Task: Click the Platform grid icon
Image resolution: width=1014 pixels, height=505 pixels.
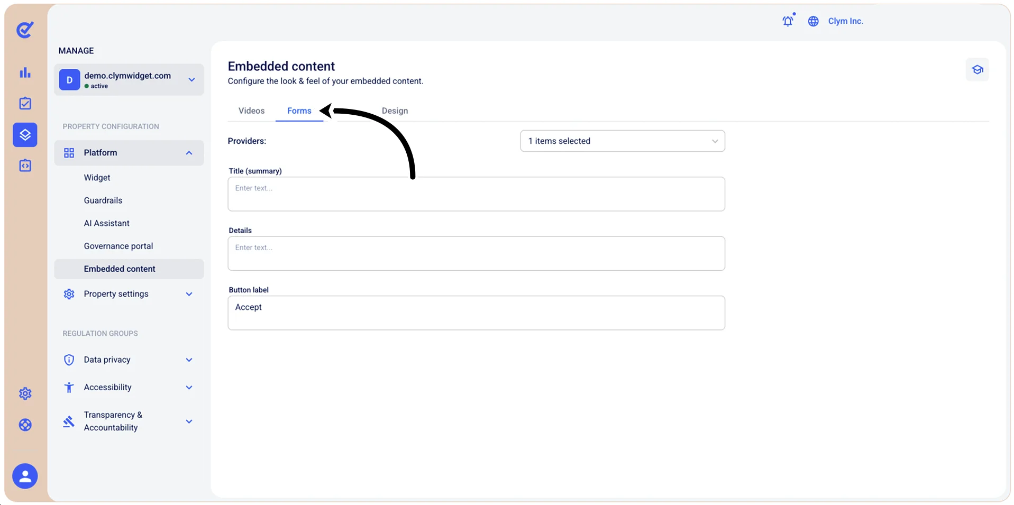Action: (x=69, y=153)
